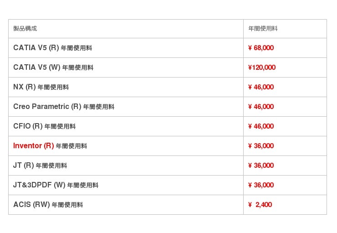Click the price in the JT (R) row
Screen dimensions: 337x233
pos(261,166)
